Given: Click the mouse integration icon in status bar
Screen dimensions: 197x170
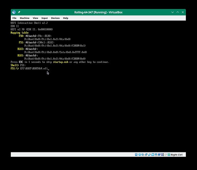Looking at the screenshot, I should 166,154.
